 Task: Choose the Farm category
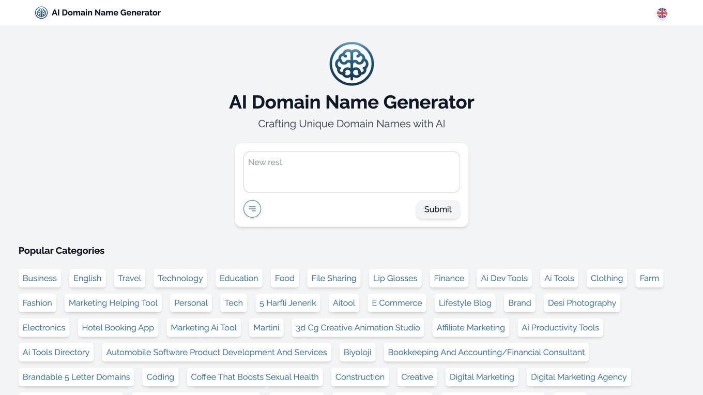coord(650,278)
